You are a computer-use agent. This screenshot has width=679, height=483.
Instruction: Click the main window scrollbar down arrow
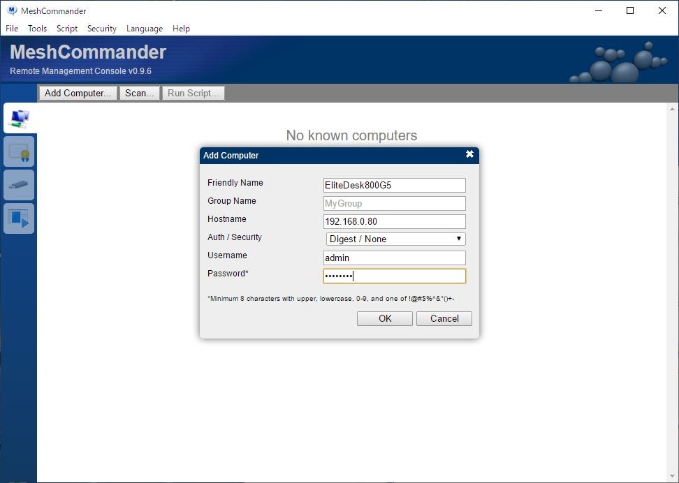672,476
